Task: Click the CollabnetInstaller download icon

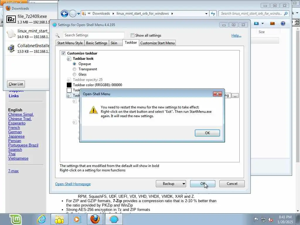Action: point(11,48)
